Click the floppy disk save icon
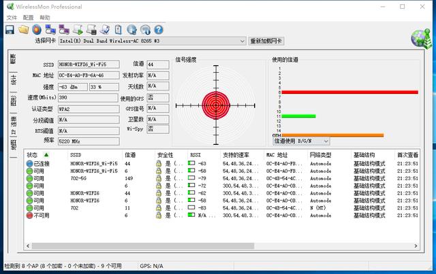Screen dimensions: 436x274 (10, 30)
